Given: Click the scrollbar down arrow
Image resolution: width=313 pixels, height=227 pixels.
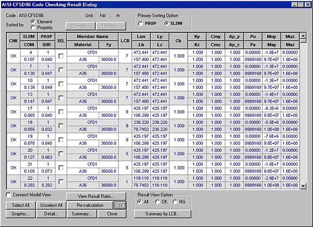Looking at the screenshot, I should point(303,186).
